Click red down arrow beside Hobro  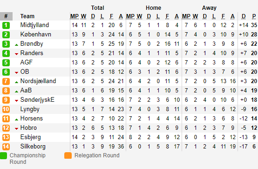(16, 128)
